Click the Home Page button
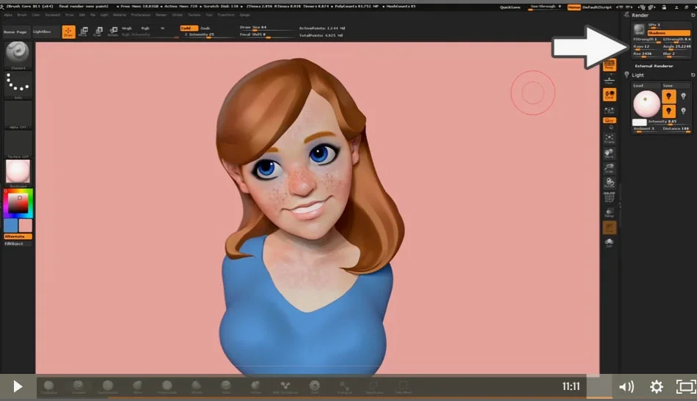Screen dimensions: 697x401 (15, 32)
